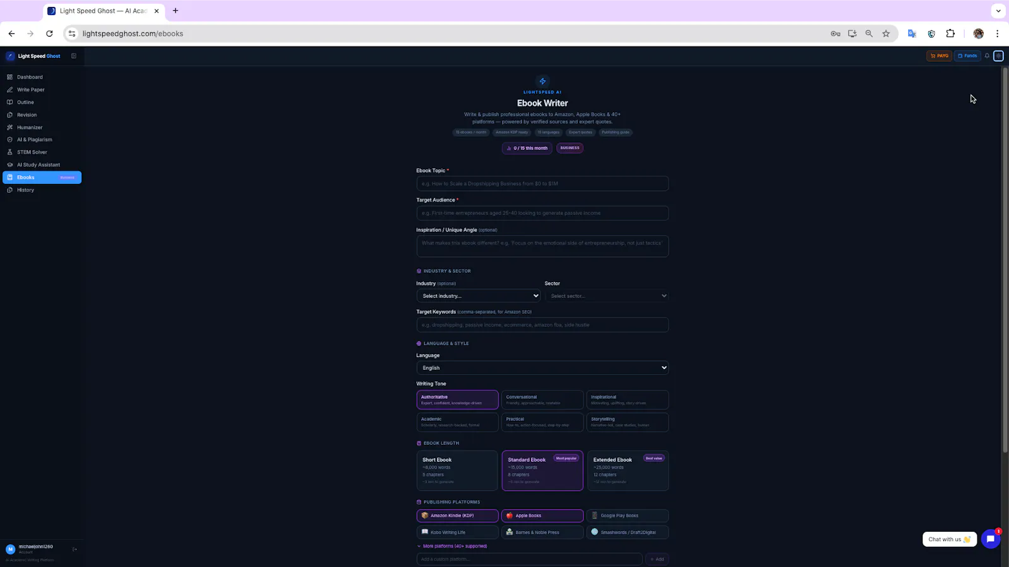Click the Ebook Topic input field
The image size is (1009, 567).
tap(542, 183)
